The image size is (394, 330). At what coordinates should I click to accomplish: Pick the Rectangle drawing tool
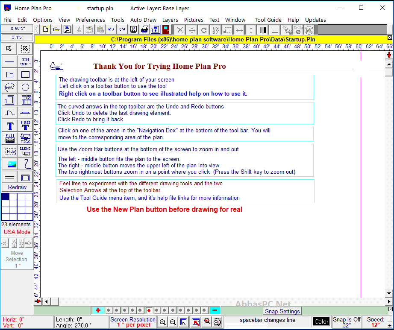click(25, 75)
